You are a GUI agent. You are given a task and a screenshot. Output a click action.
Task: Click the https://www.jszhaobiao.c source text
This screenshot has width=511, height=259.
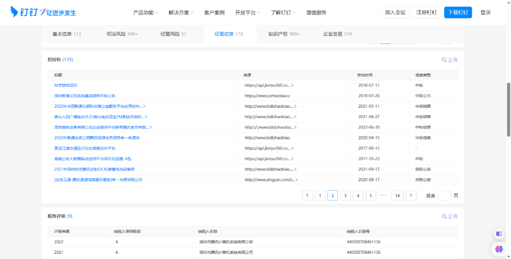tap(267, 95)
